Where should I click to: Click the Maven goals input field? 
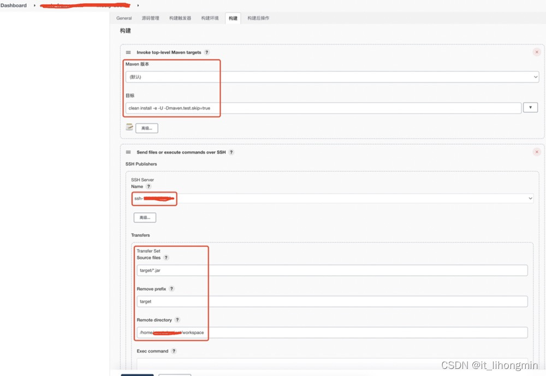tap(323, 108)
